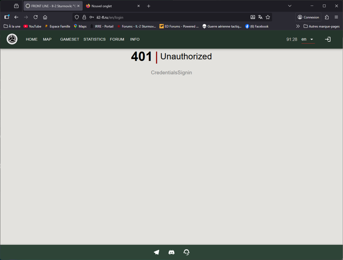Click the login arrow icon
Screen dimensions: 343x260
(x=328, y=39)
